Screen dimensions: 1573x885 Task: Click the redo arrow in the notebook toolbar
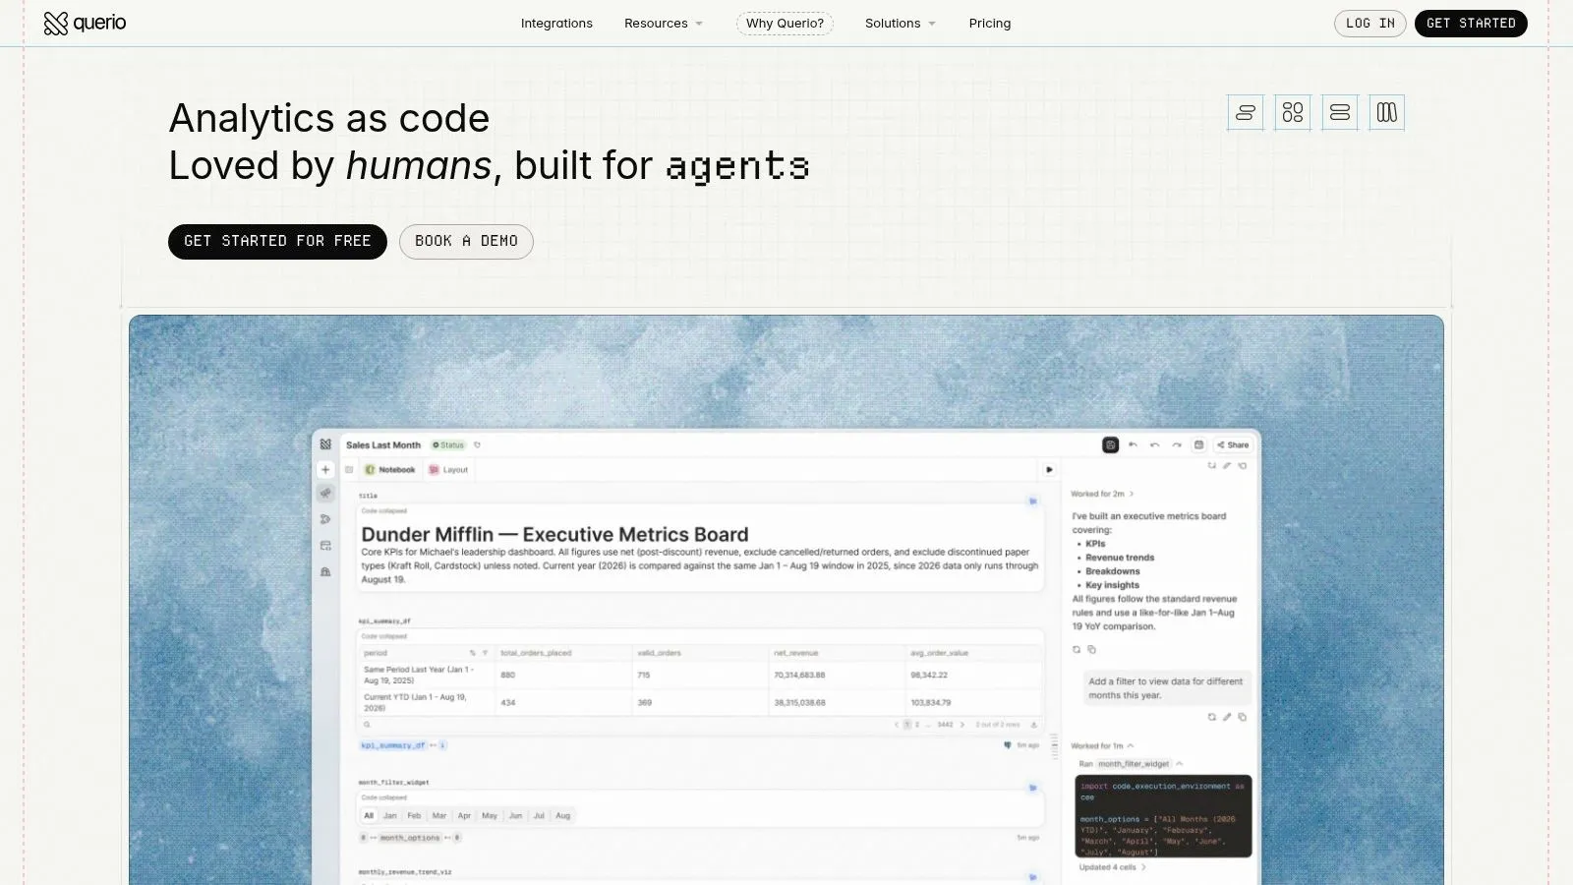click(x=1177, y=444)
